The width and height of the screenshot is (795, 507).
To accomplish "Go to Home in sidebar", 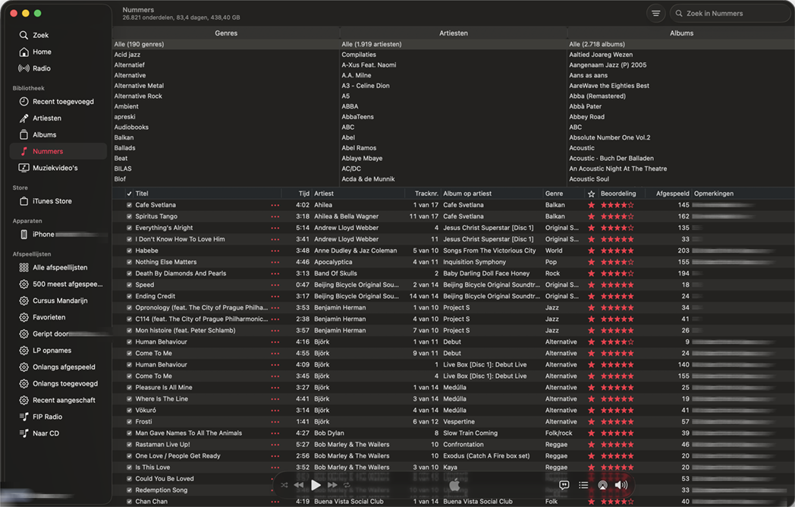I will pos(35,52).
